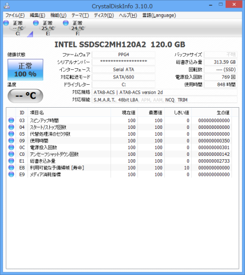
Task: Click the ID column header
Action: point(22,113)
